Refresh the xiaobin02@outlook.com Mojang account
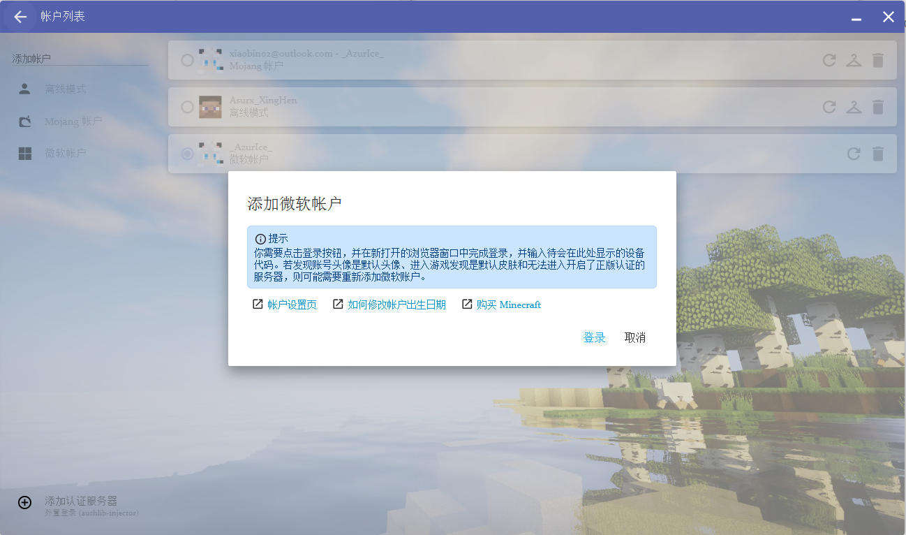 point(829,60)
